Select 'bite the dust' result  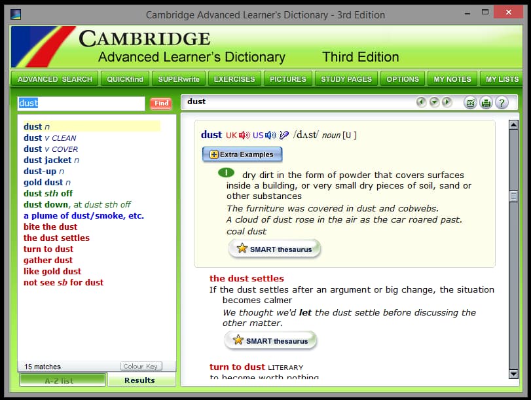pyautogui.click(x=50, y=227)
